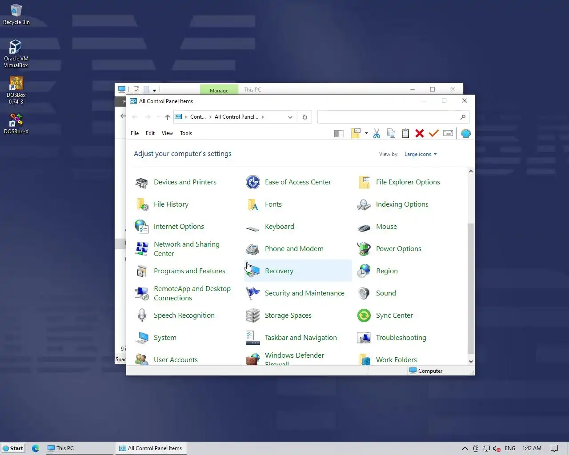
Task: Open the View menu
Action: point(167,133)
